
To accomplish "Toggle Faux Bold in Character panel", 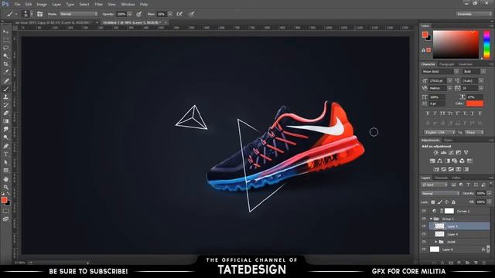I will tap(428, 114).
